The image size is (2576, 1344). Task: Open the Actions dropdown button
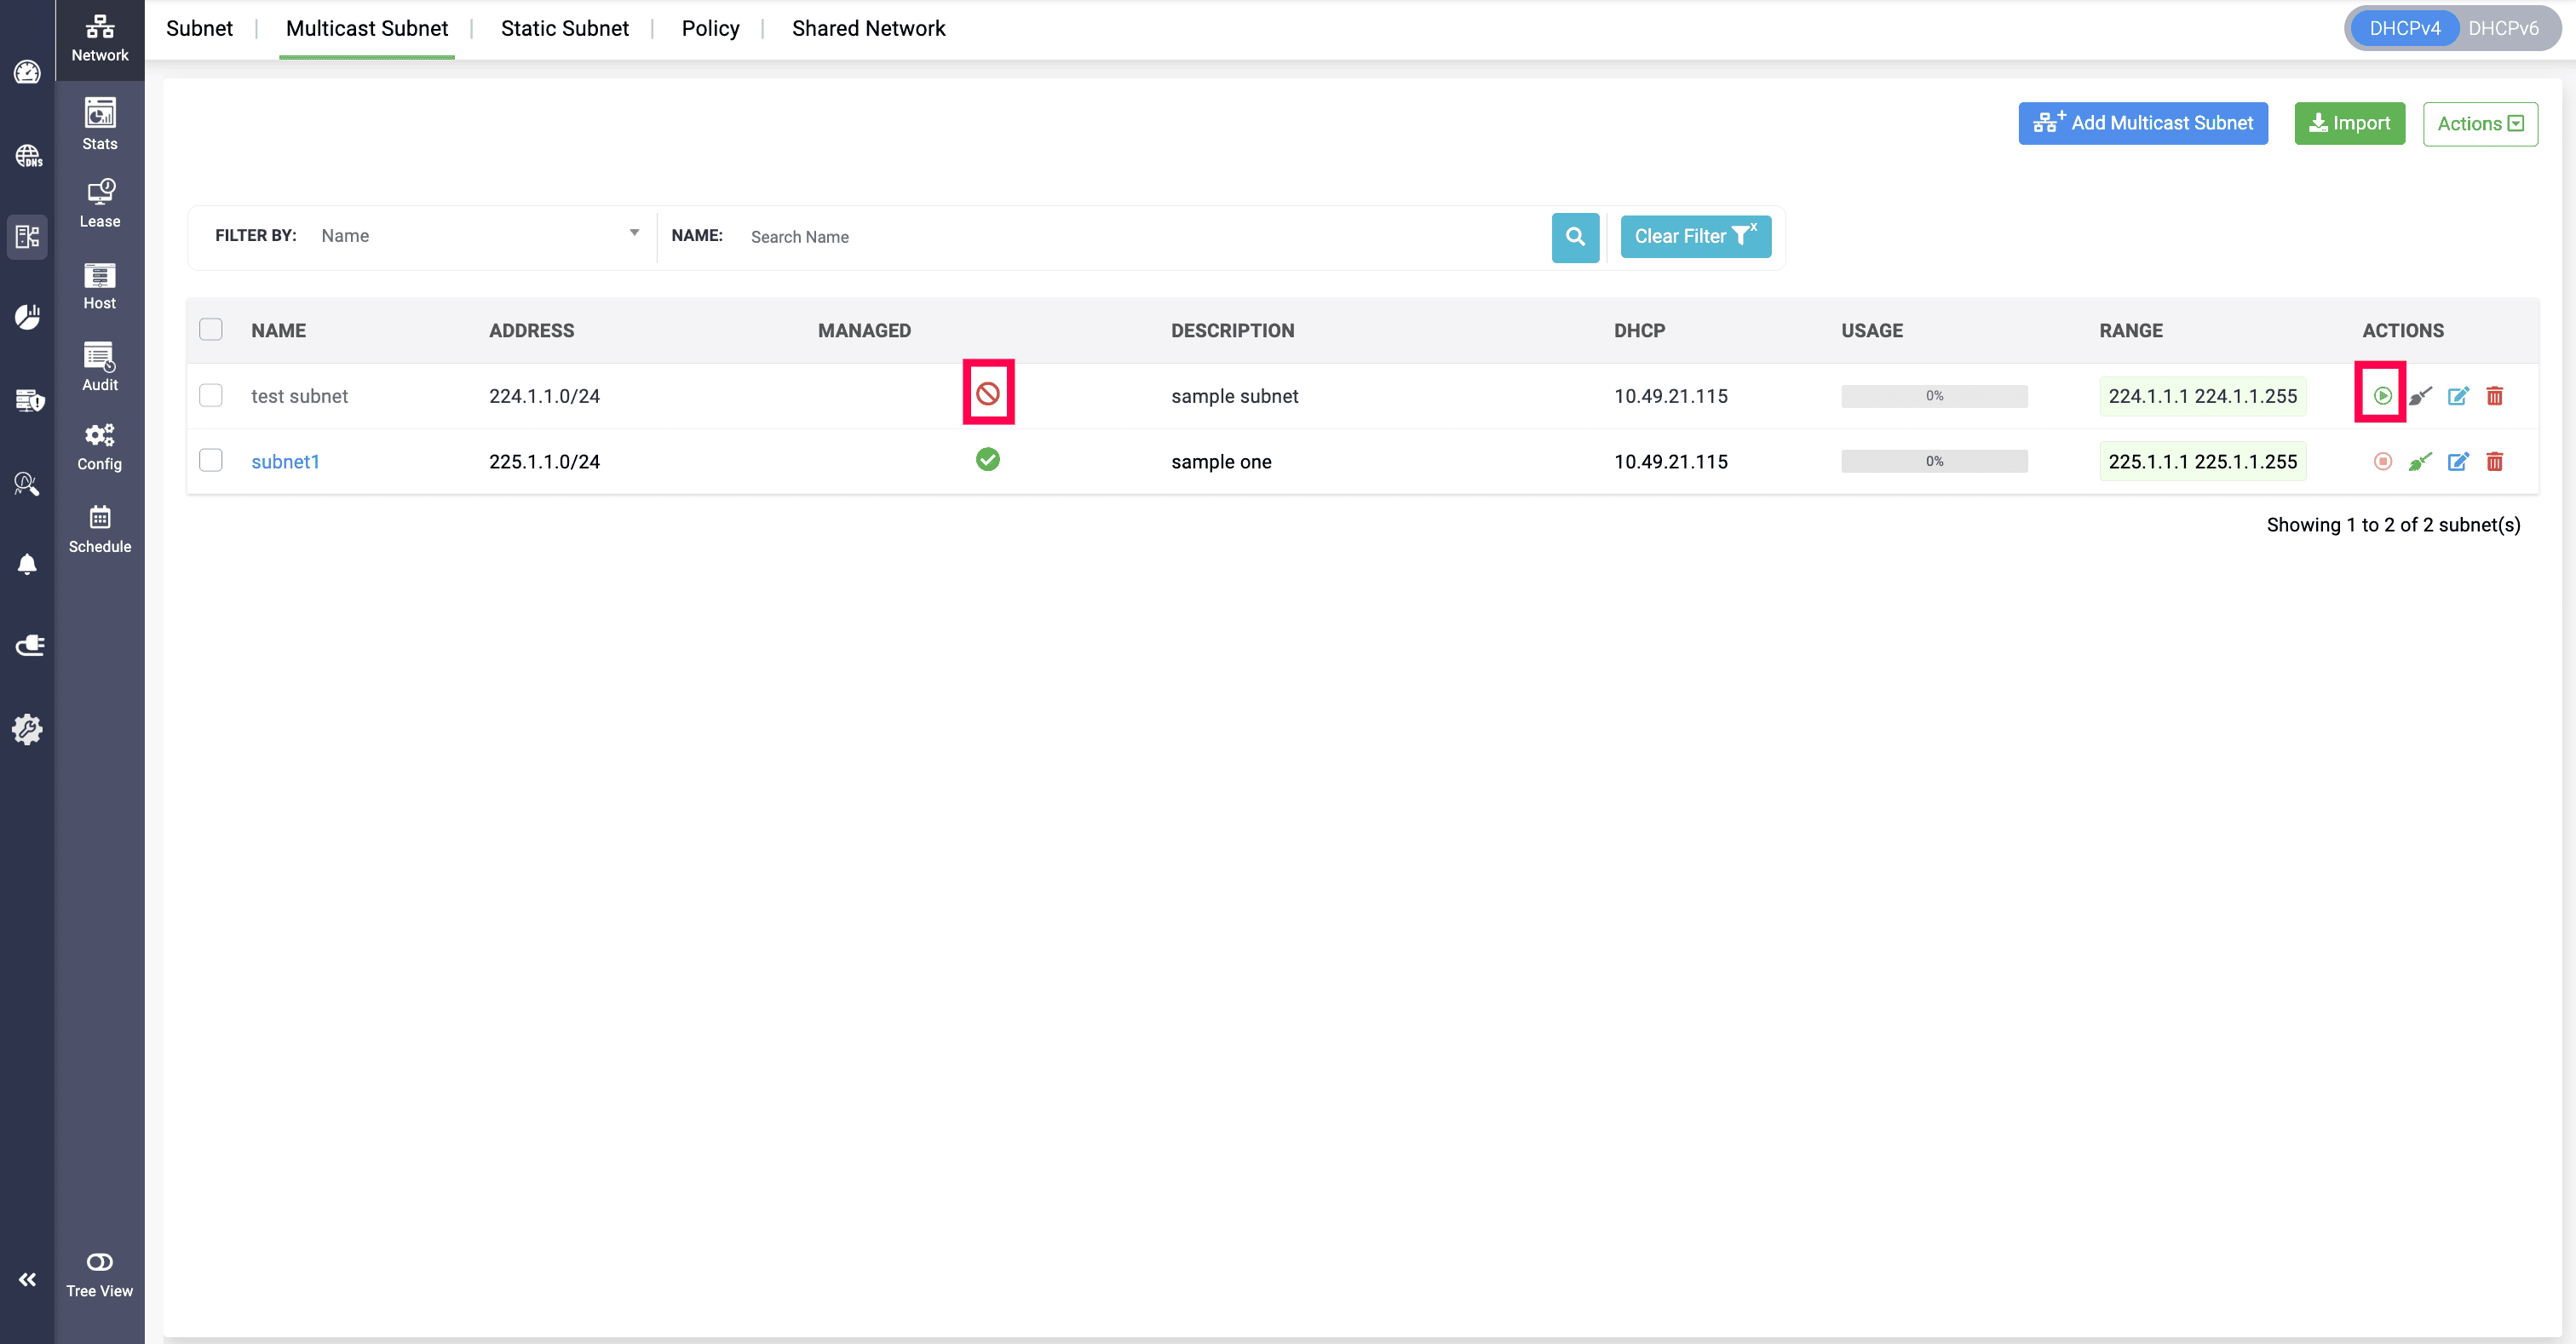pyautogui.click(x=2479, y=124)
